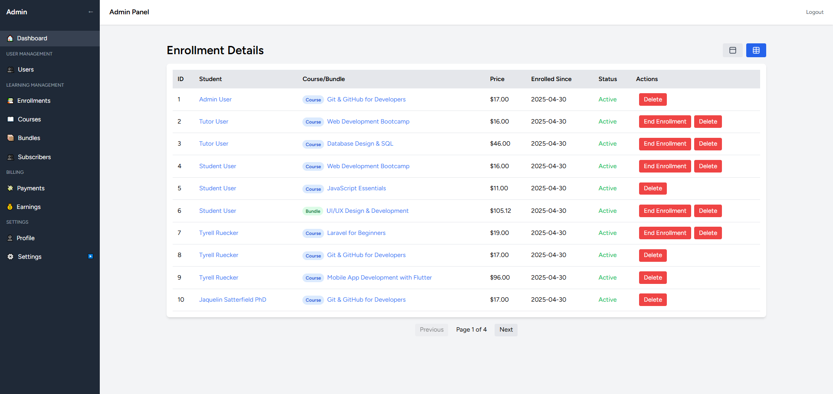
Task: End Enrollment for Database Design & SQL
Action: pyautogui.click(x=665, y=144)
